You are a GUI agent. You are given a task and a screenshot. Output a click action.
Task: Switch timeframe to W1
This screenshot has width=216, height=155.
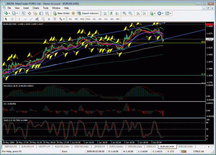click(112, 19)
